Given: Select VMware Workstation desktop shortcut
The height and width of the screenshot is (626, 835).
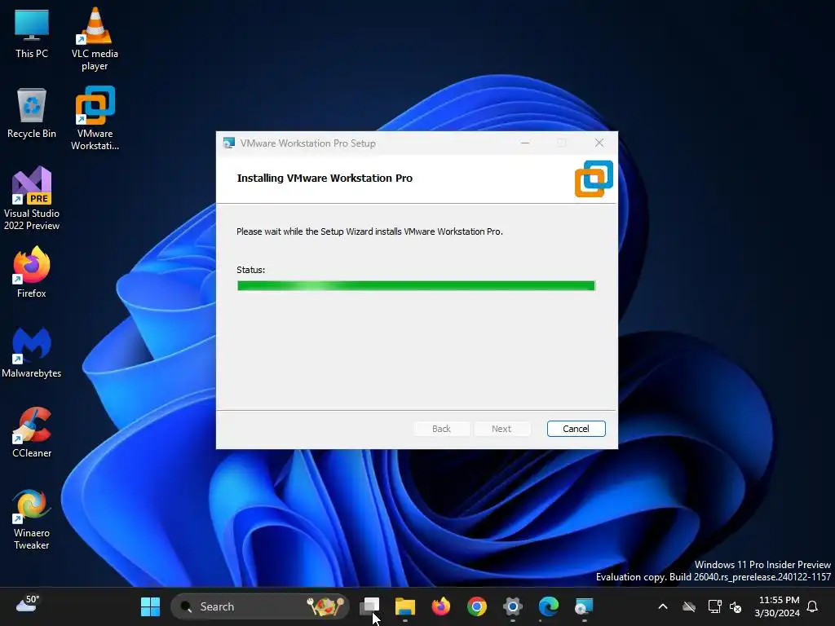Looking at the screenshot, I should [x=95, y=118].
